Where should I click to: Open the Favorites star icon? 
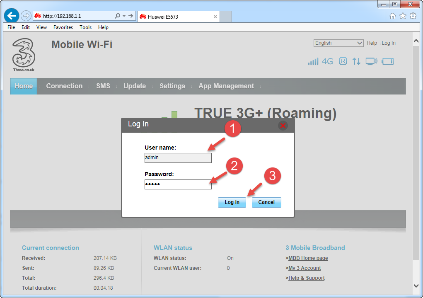pos(403,16)
